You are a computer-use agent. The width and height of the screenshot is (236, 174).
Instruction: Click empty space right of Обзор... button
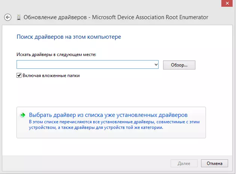click(214, 65)
